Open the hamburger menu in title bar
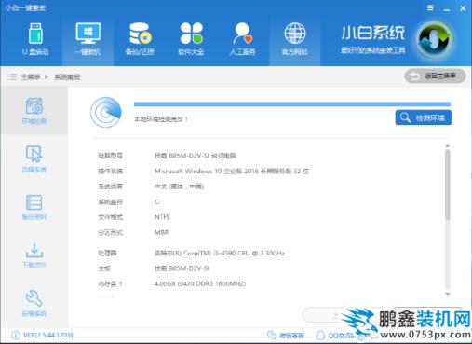The height and width of the screenshot is (344, 472). (430, 7)
